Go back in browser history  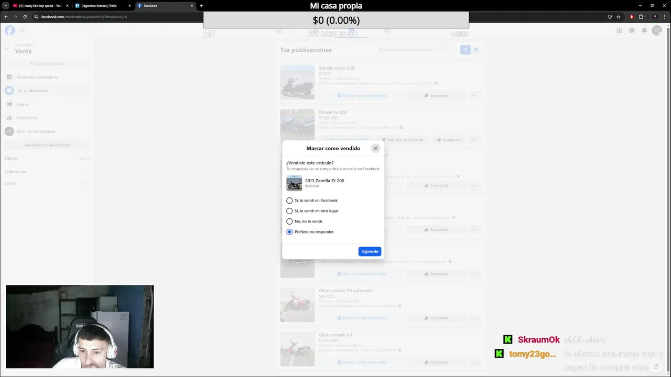[x=6, y=17]
